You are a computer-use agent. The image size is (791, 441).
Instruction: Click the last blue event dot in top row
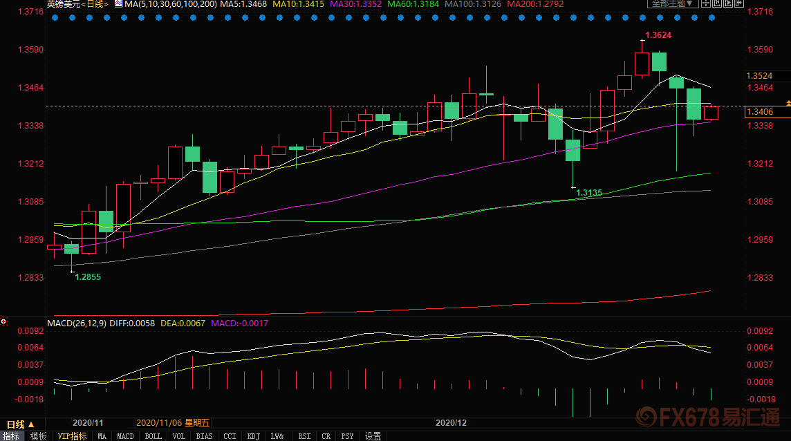(711, 18)
